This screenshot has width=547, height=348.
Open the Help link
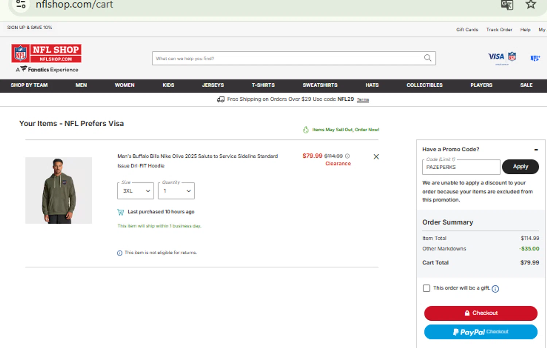(525, 30)
